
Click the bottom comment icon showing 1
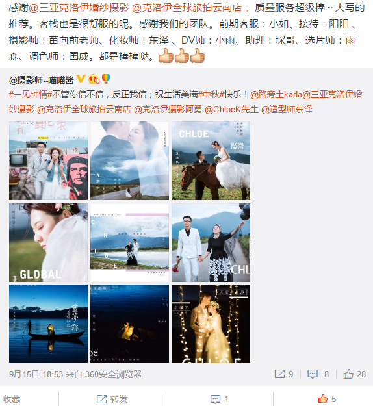tap(216, 400)
